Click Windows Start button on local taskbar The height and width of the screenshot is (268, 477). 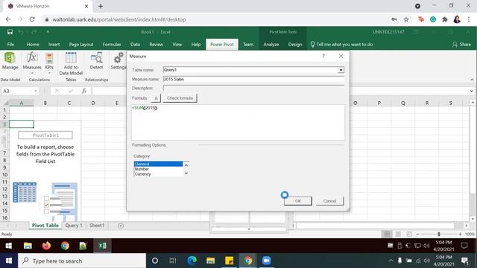[x=9, y=261]
